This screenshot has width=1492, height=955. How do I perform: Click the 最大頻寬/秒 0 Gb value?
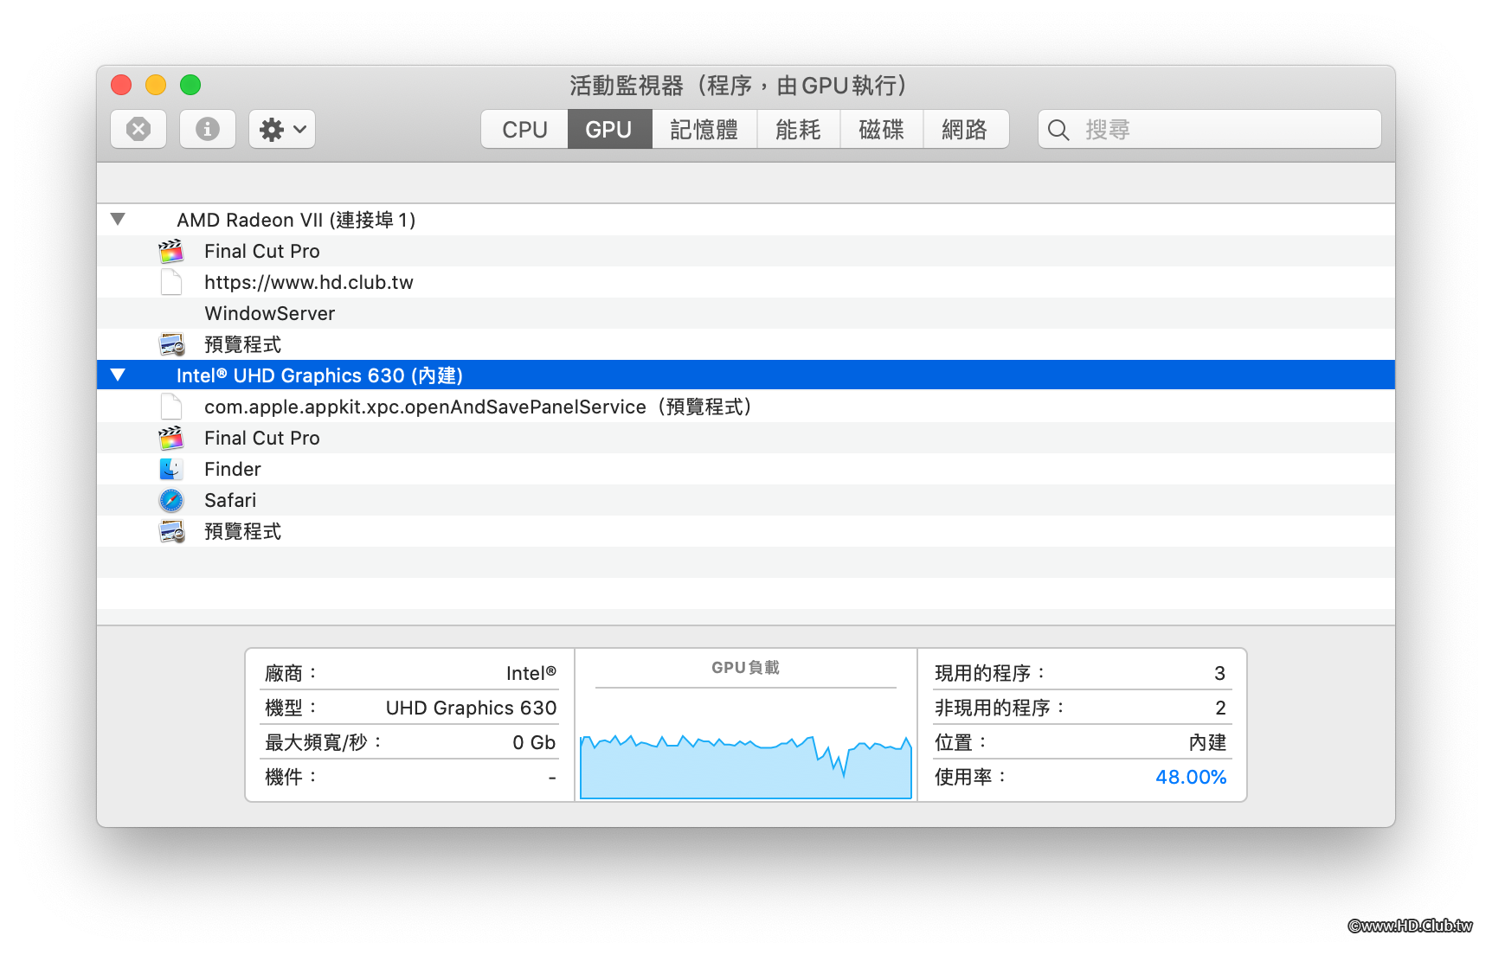click(534, 742)
